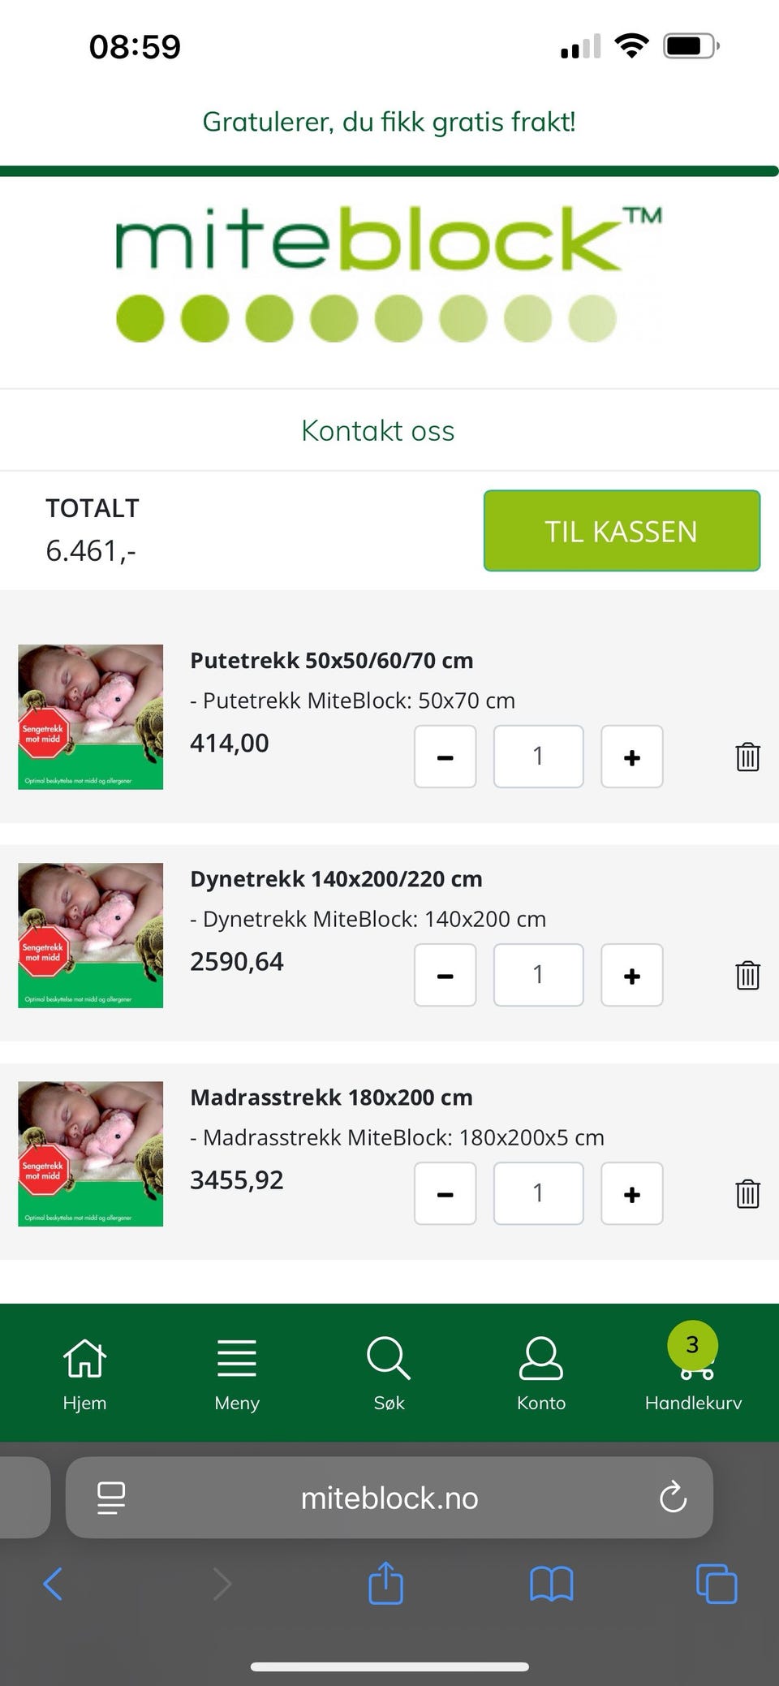The width and height of the screenshot is (779, 1686).
Task: Edit Madrasstrekk quantity field
Action: (x=538, y=1193)
